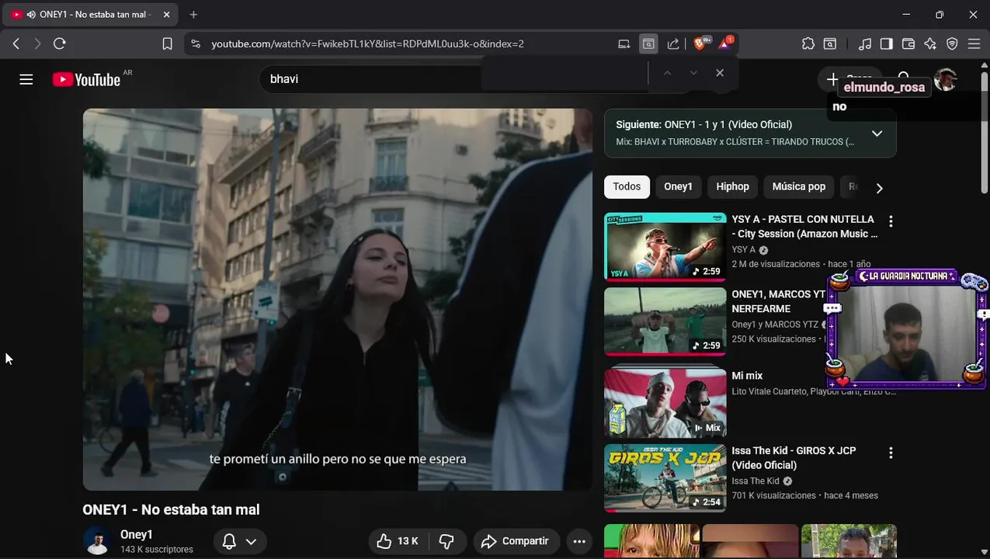Open the YSY A channel name

743,250
